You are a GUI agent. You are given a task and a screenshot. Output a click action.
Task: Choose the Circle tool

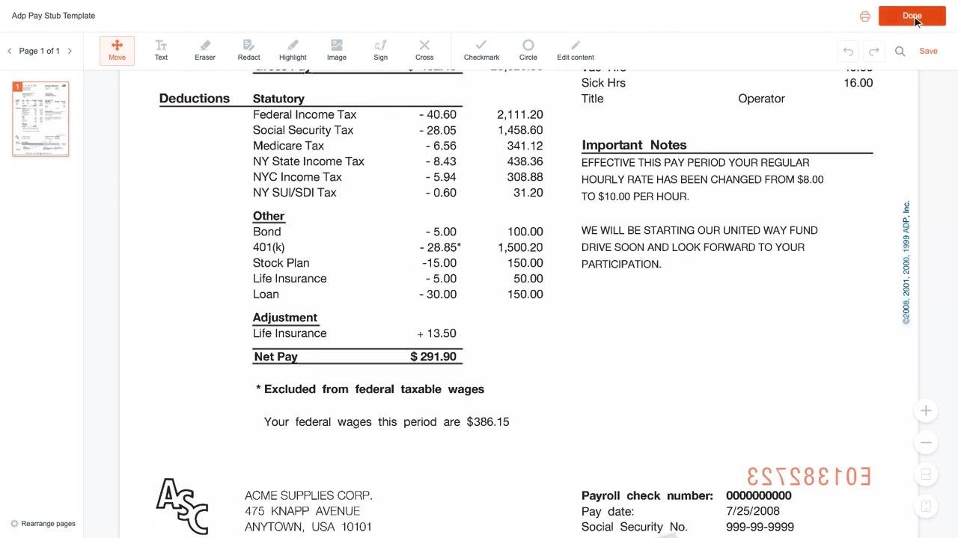(528, 51)
